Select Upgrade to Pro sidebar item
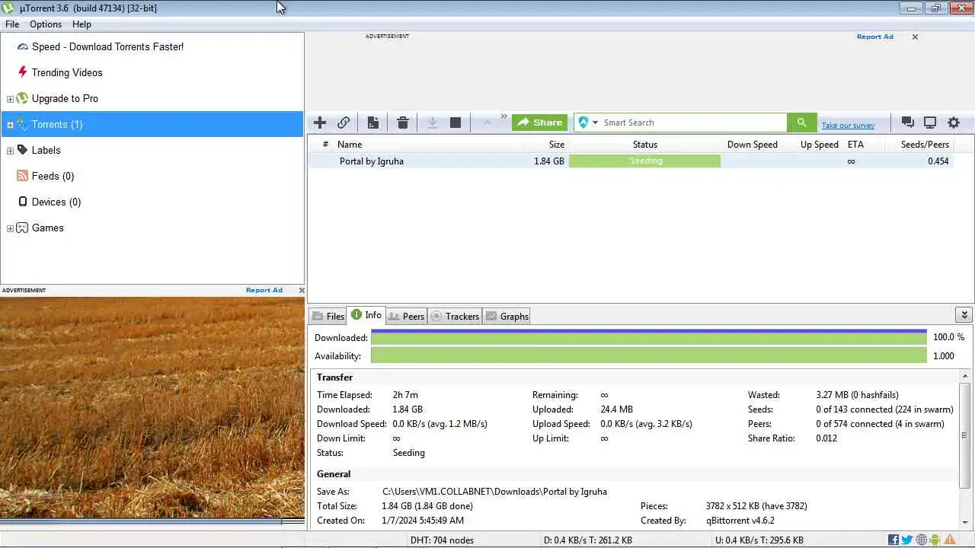 (x=65, y=98)
